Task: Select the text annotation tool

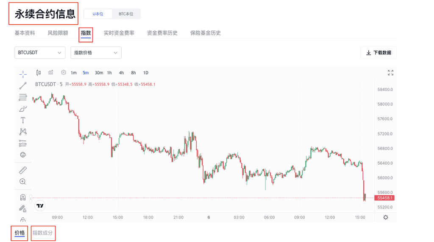Action: tap(23, 121)
